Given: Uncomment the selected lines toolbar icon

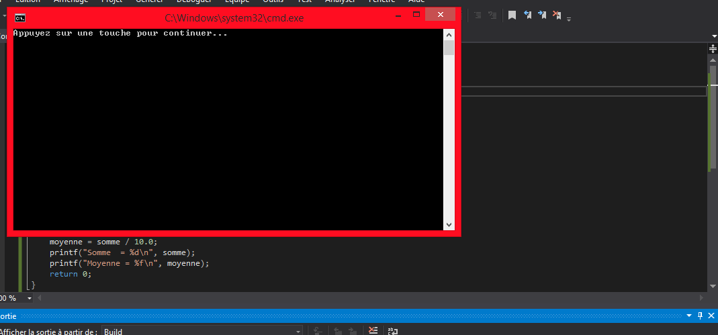Looking at the screenshot, I should pyautogui.click(x=492, y=15).
